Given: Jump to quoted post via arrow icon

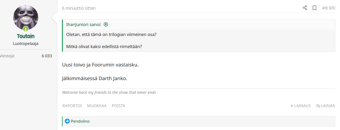Looking at the screenshot, I should click(x=106, y=24).
